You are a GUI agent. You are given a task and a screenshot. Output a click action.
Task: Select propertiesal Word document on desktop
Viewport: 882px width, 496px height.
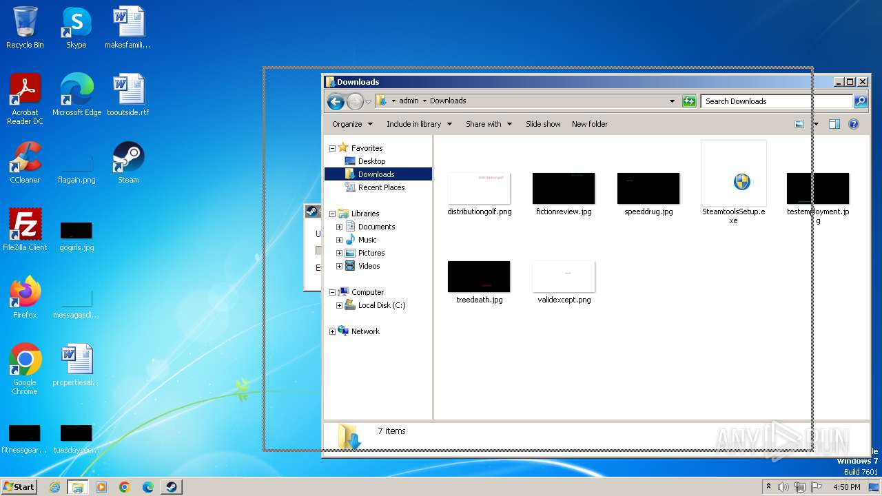click(76, 364)
